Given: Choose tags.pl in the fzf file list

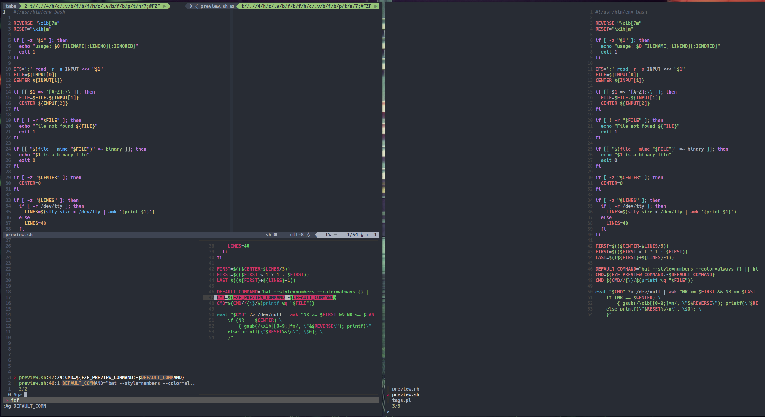Looking at the screenshot, I should click(x=401, y=400).
